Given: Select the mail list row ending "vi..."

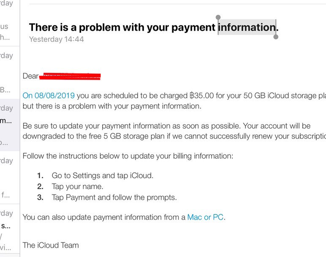Looking at the screenshot, I should (x=10, y=229).
